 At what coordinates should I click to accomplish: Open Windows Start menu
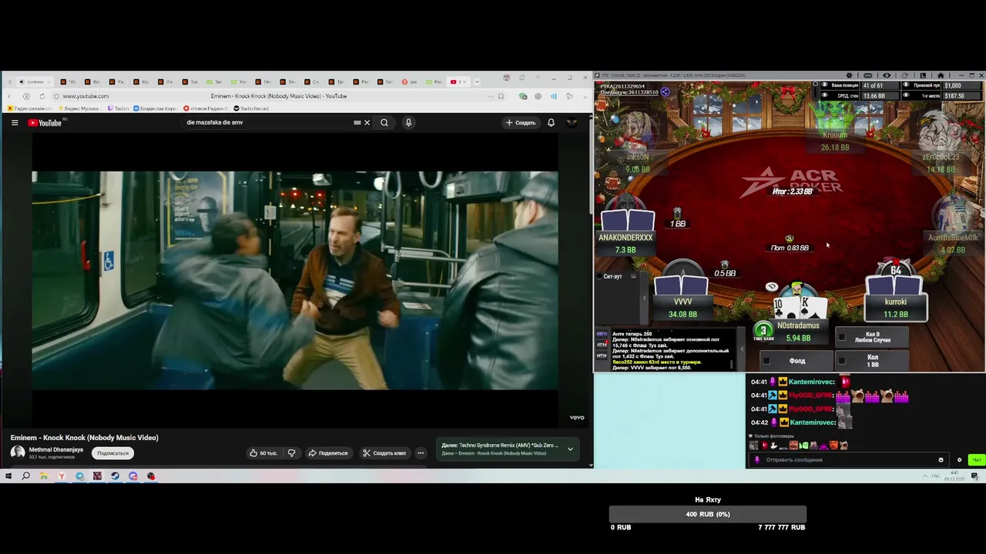pyautogui.click(x=8, y=476)
